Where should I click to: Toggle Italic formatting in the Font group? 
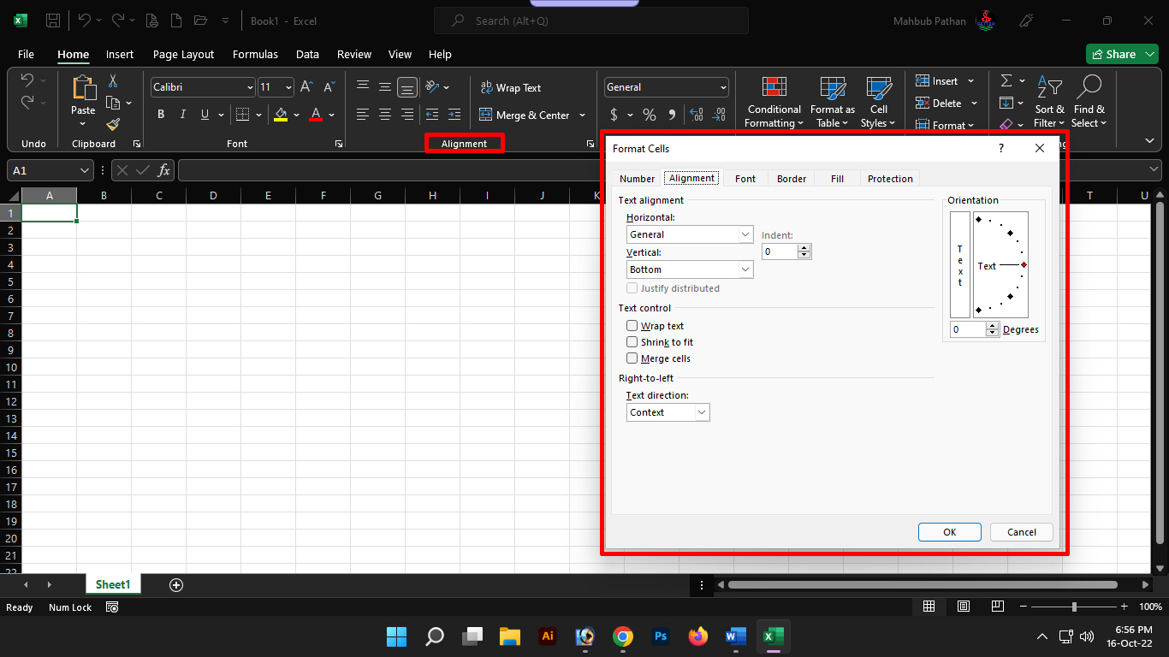pos(182,115)
